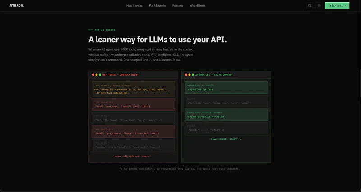Go to the ÆTHRON logo home link
Viewport: 361px width, 192px height.
tap(17, 6)
